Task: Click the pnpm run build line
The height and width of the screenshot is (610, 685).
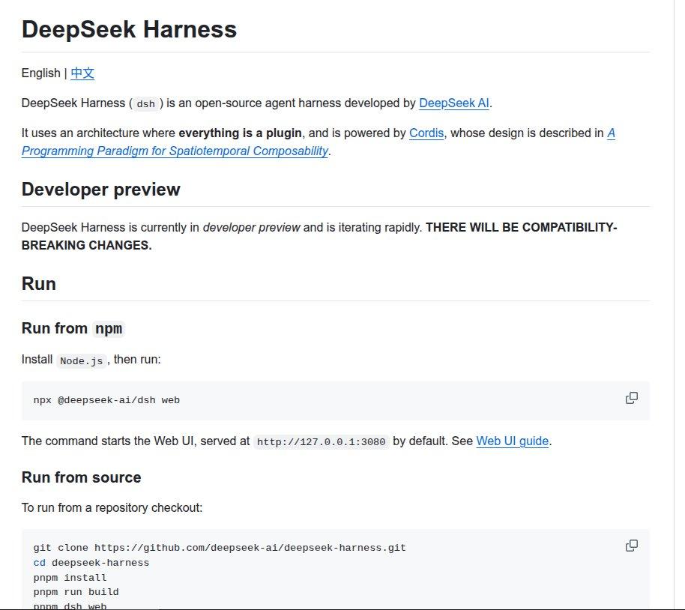Action: point(76,592)
